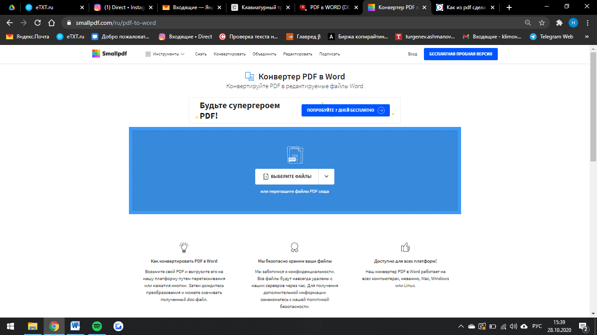Open Spotify from the taskbar
Image resolution: width=597 pixels, height=335 pixels.
tap(97, 326)
